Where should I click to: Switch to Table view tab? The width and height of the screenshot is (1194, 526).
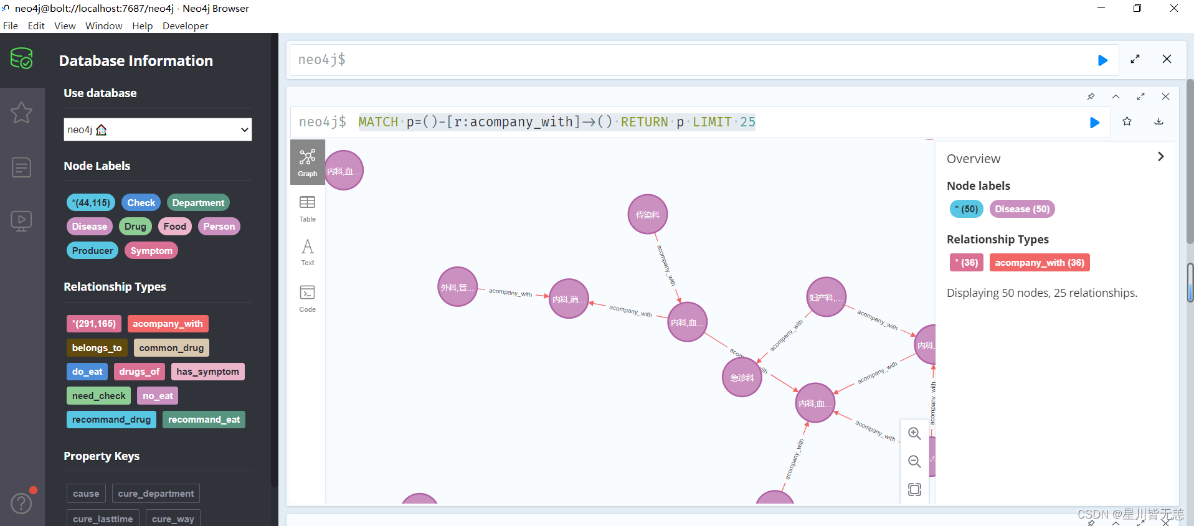307,209
